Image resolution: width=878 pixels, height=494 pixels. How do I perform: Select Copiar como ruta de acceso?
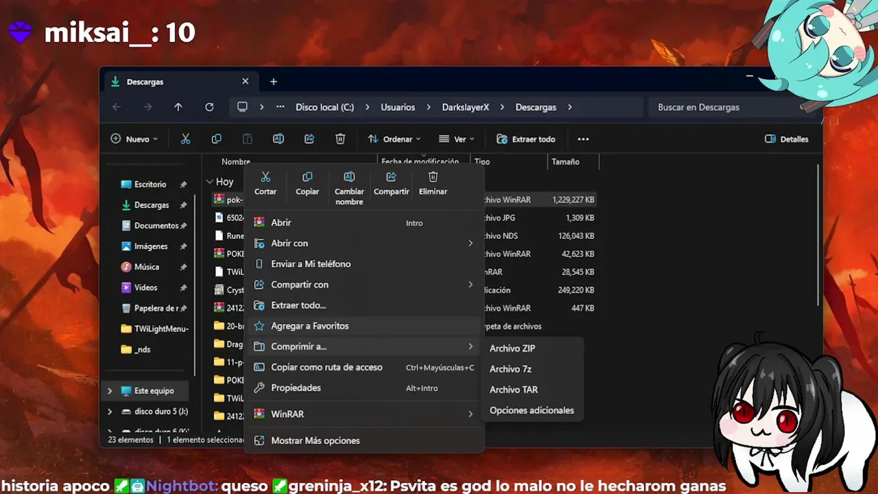click(x=364, y=367)
